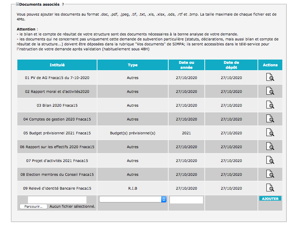Click the Parcourir file browse button
Screen dimensions: 294x229
coord(34,206)
